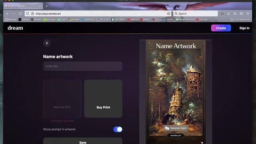Image resolution: width=256 pixels, height=144 pixels.
Task: Click Sign In
Action: [244, 28]
